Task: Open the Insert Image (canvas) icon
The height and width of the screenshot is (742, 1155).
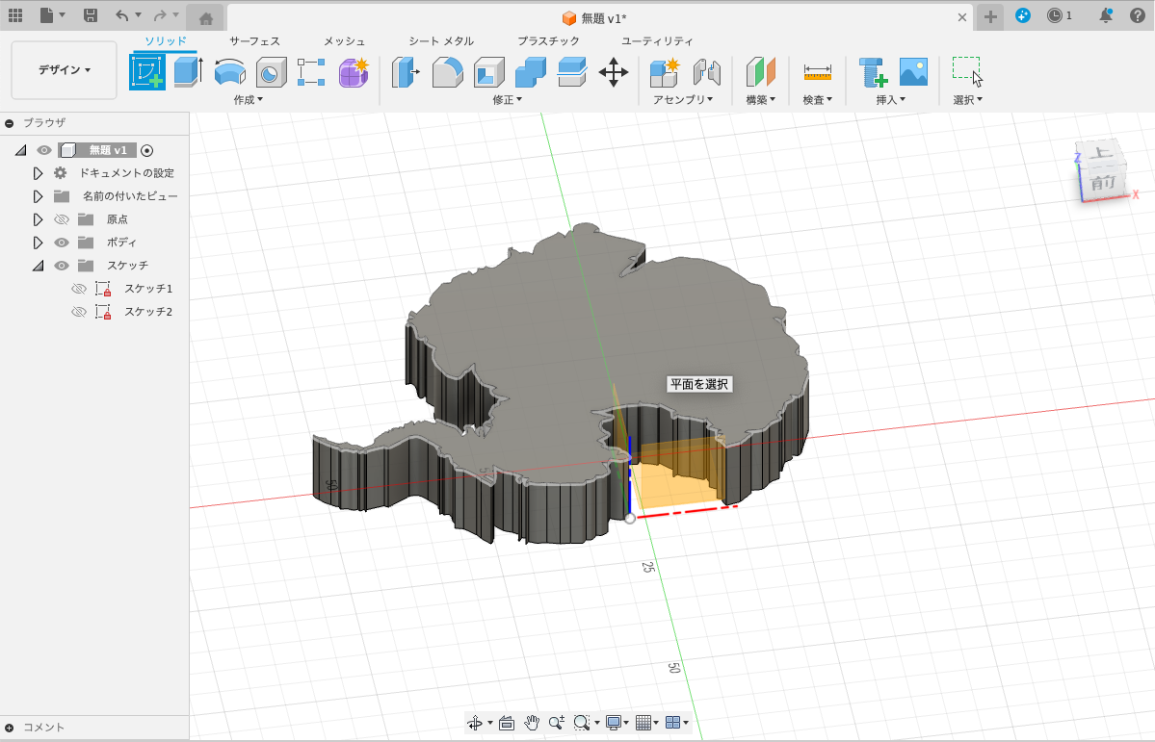Action: 913,72
